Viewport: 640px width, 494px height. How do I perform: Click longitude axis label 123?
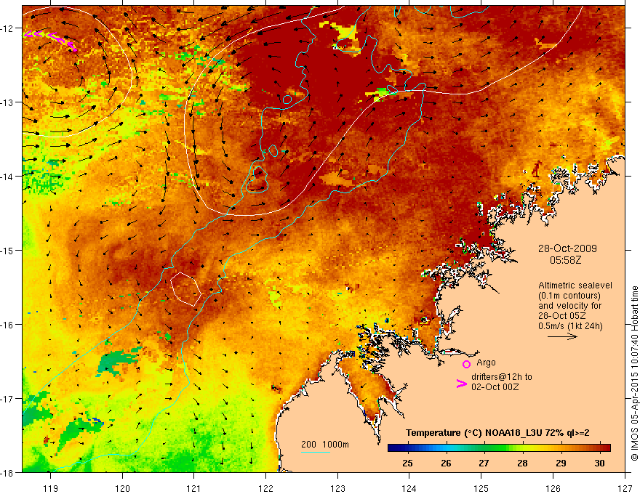337,488
